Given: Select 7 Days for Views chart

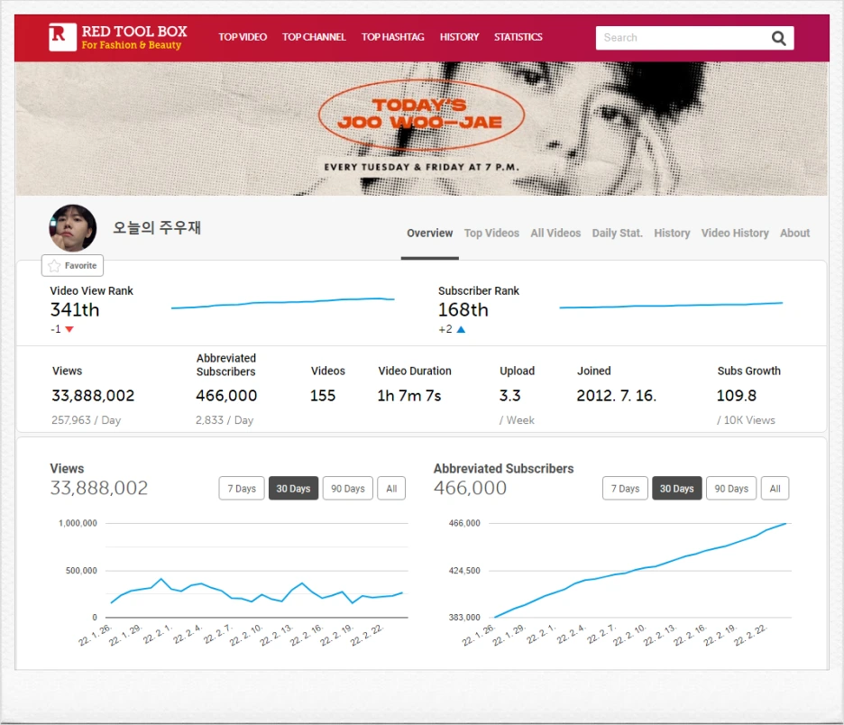Looking at the screenshot, I should 242,488.
